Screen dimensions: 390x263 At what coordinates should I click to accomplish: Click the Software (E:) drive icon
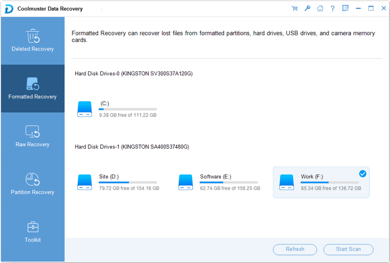(186, 182)
